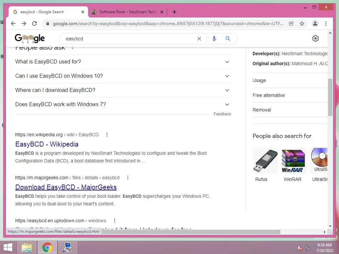Open Google quick settings gear
Viewport: 339px width, 254px height.
click(x=315, y=38)
